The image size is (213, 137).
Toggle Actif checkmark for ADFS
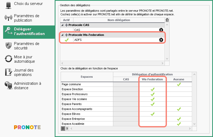(67, 40)
